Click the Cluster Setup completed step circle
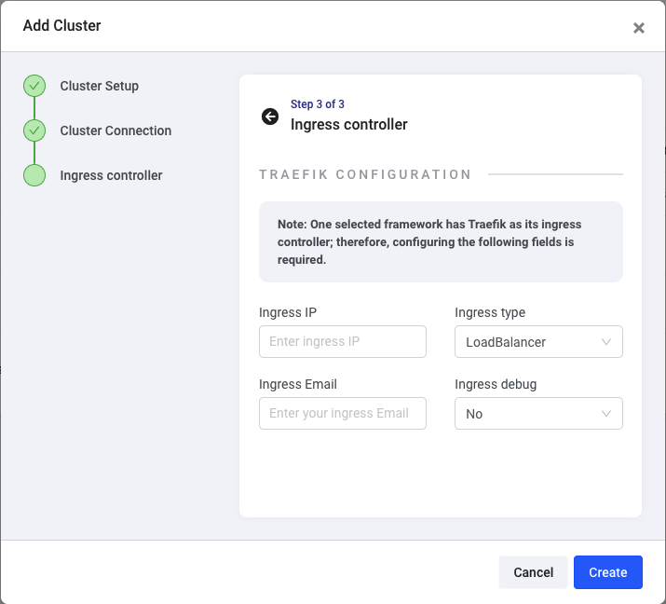This screenshot has width=666, height=604. [34, 86]
